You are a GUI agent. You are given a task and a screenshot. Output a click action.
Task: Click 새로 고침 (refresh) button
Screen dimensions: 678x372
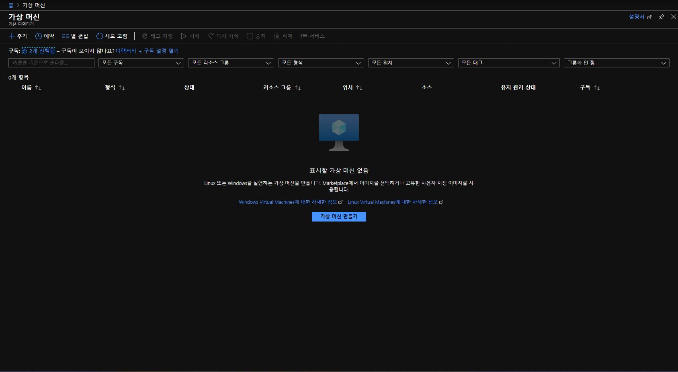[x=112, y=36]
